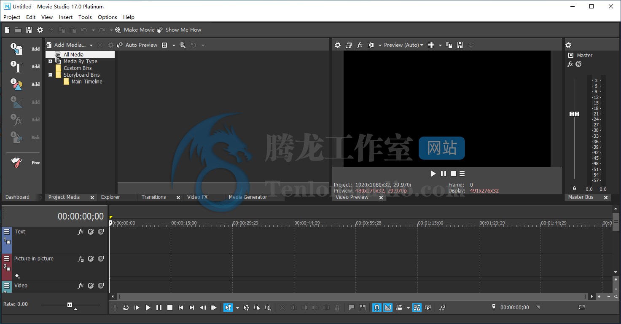Screen dimensions: 621x324
Task: Click the Open project folder icon
Action: (18, 30)
